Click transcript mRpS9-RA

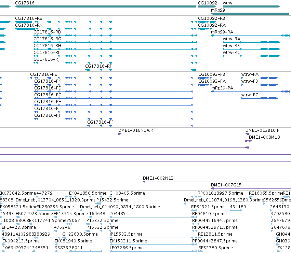(222, 32)
